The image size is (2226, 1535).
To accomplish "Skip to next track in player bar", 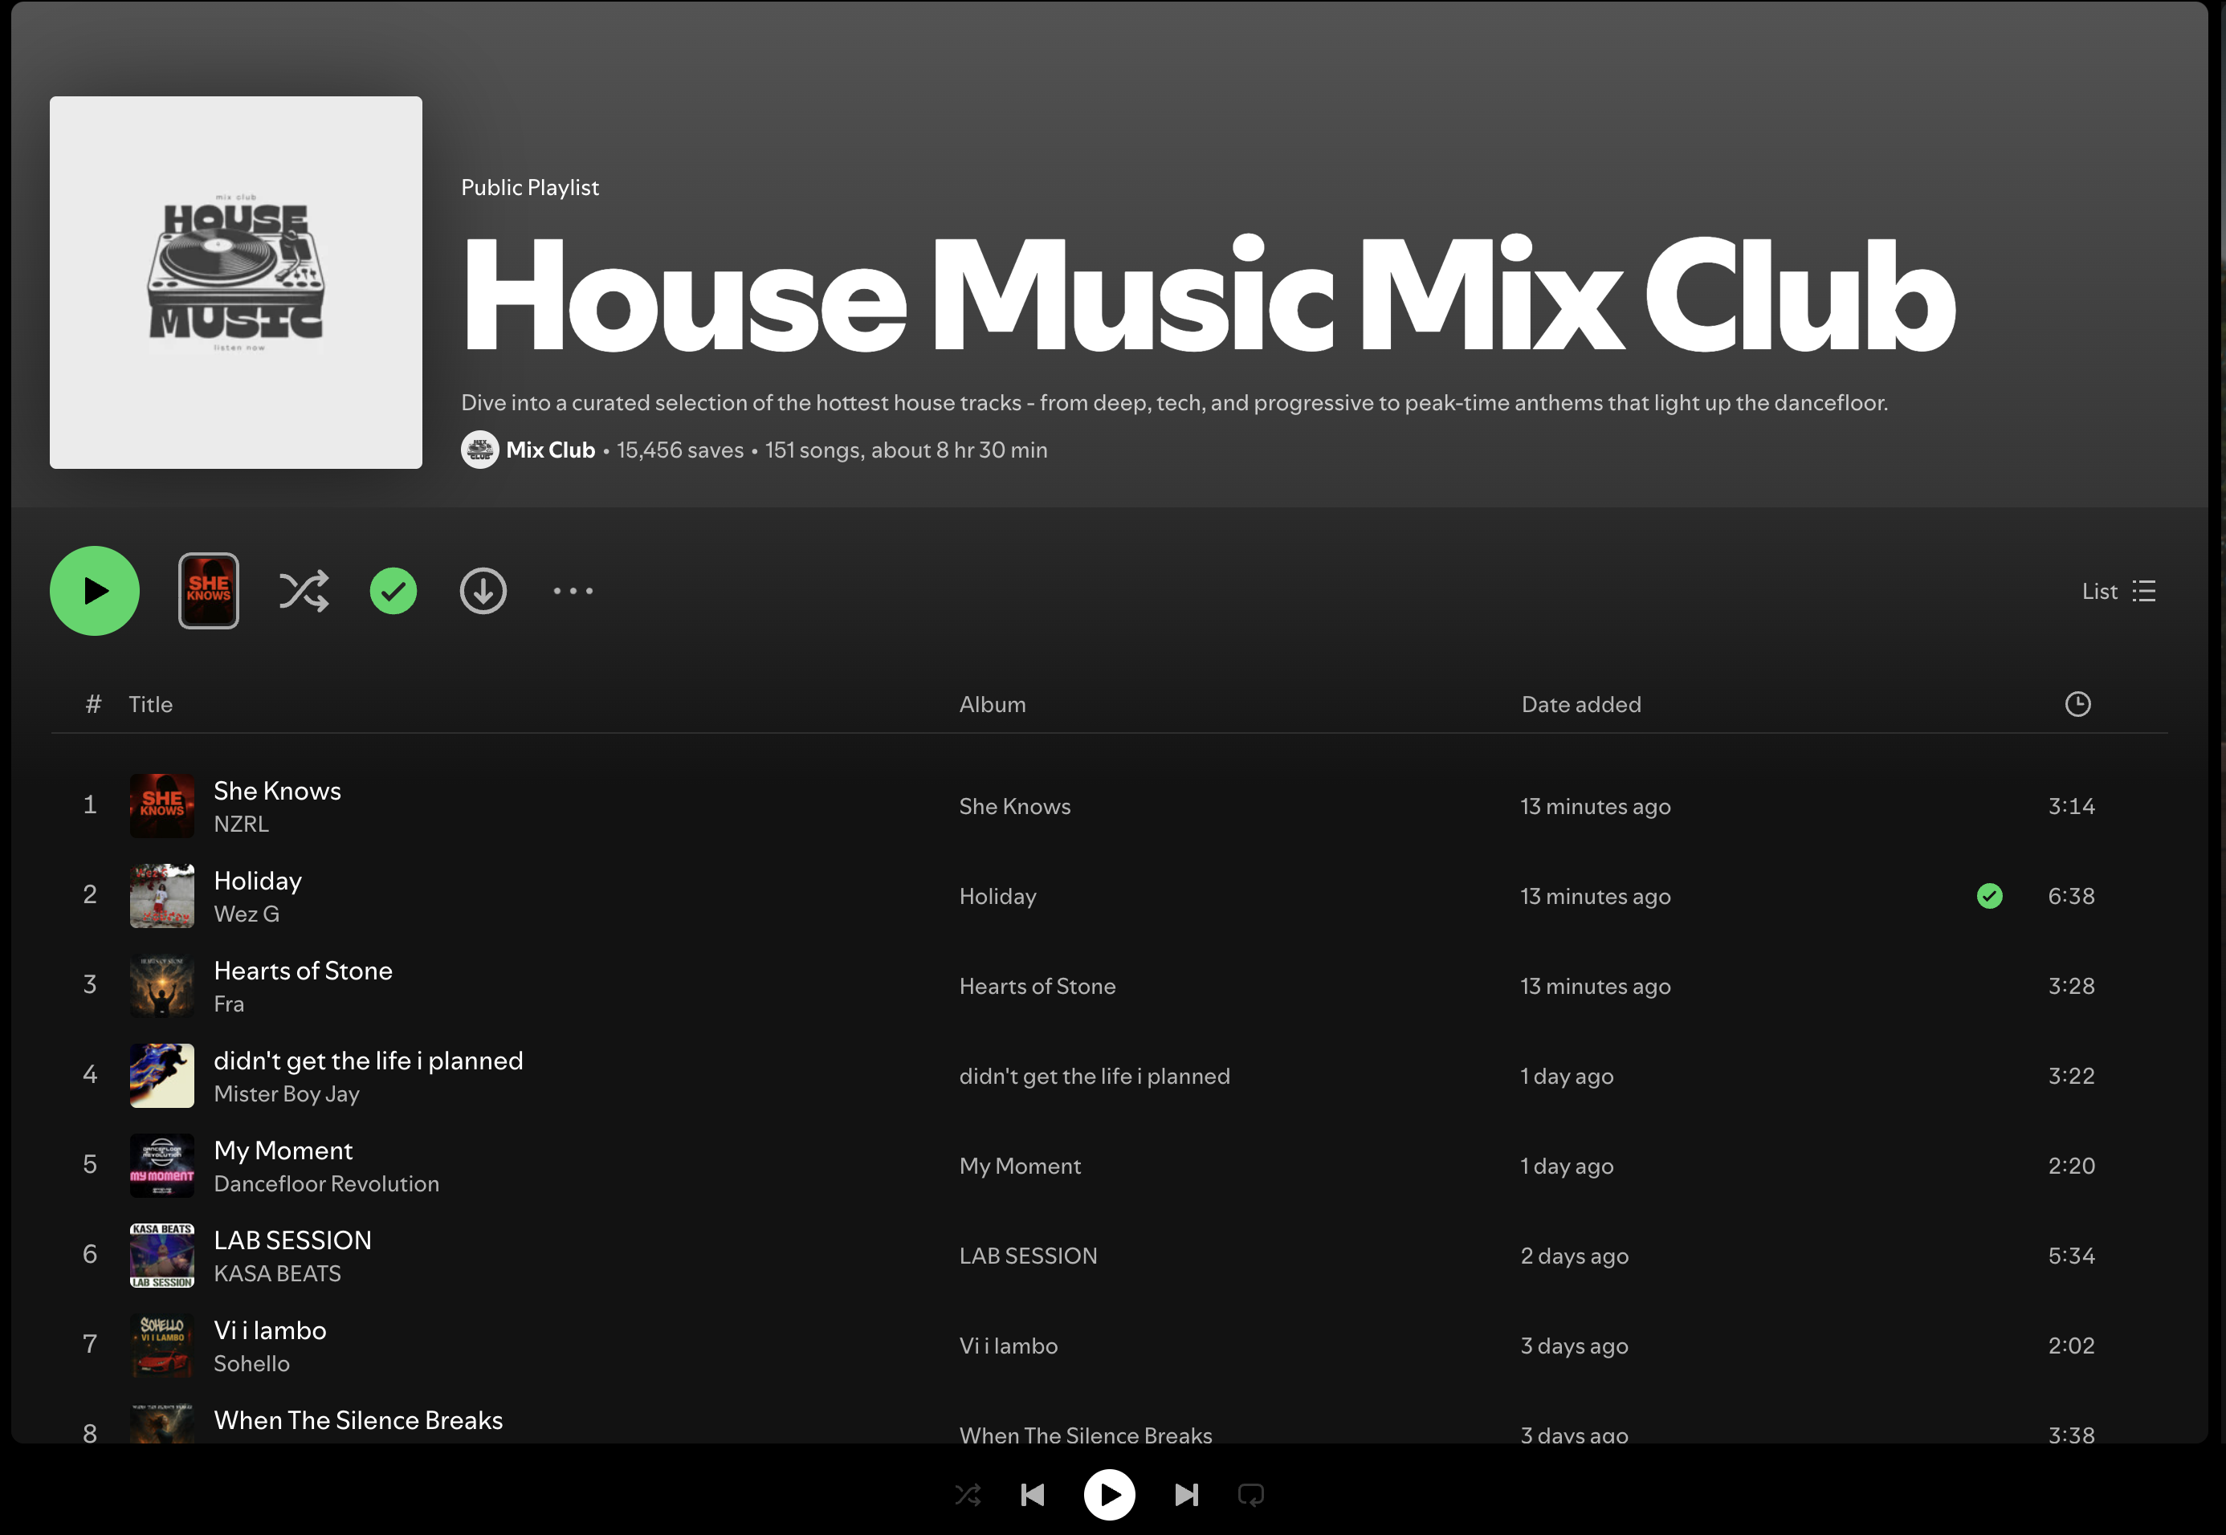I will [x=1187, y=1495].
